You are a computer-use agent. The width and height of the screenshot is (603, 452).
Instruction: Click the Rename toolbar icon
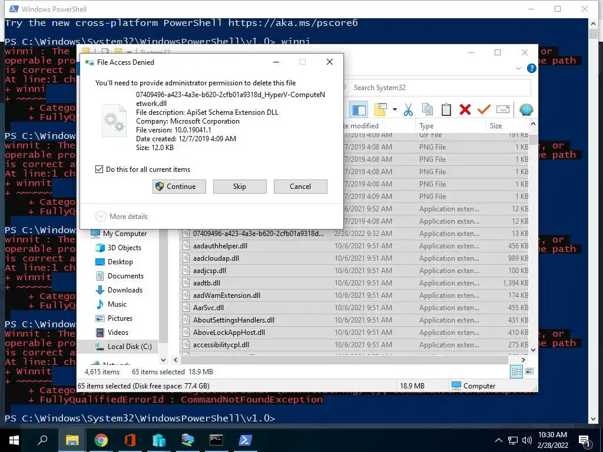point(503,110)
